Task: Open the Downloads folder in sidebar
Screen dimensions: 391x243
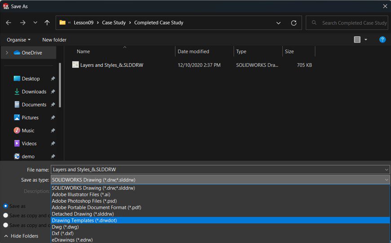Action: [34, 91]
